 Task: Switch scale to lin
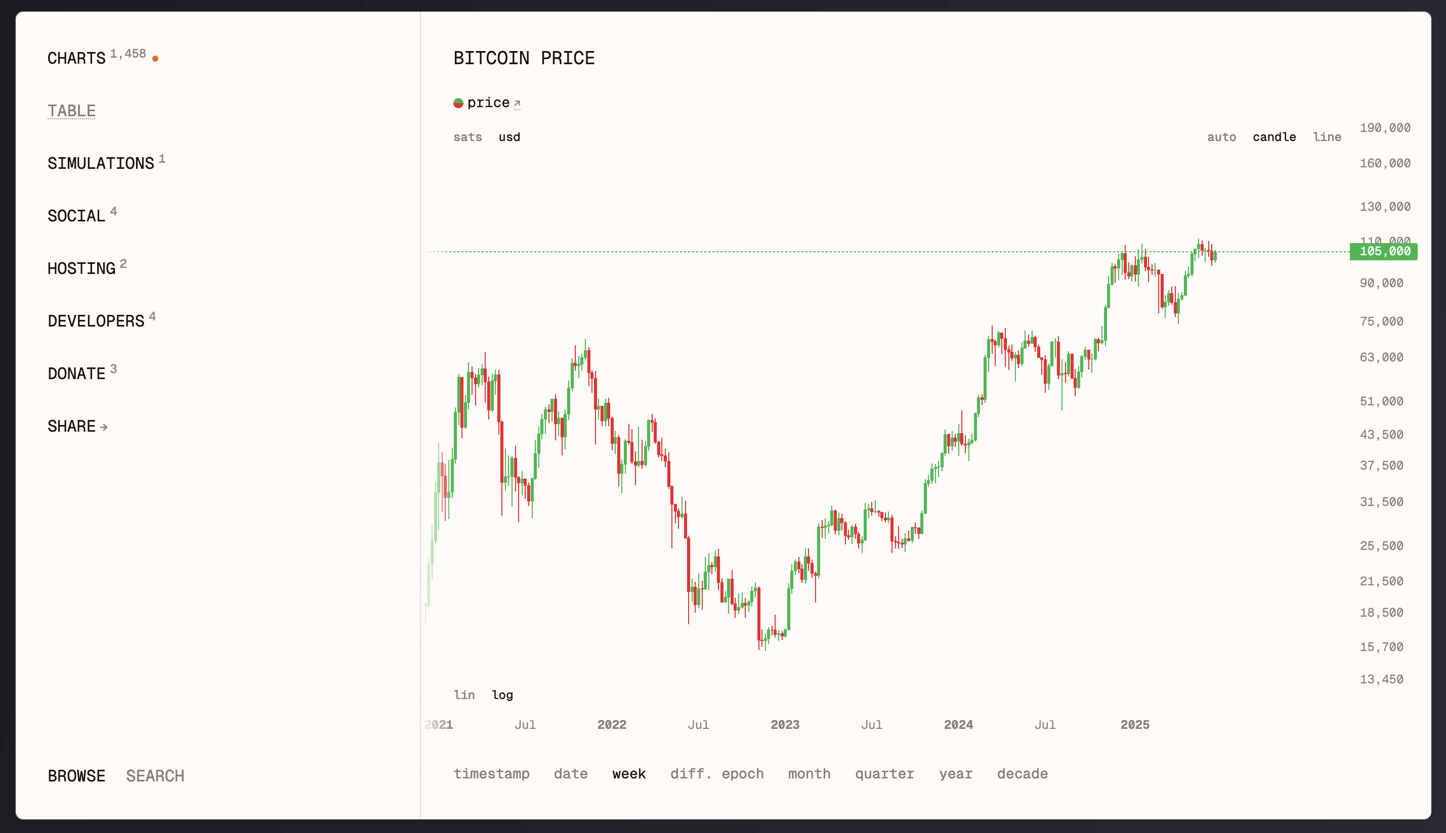click(x=464, y=695)
